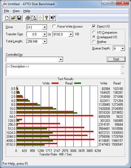The width and height of the screenshot is (131, 168).
Task: Click the 0.5 transfer size row label
Action: [x=13, y=89]
